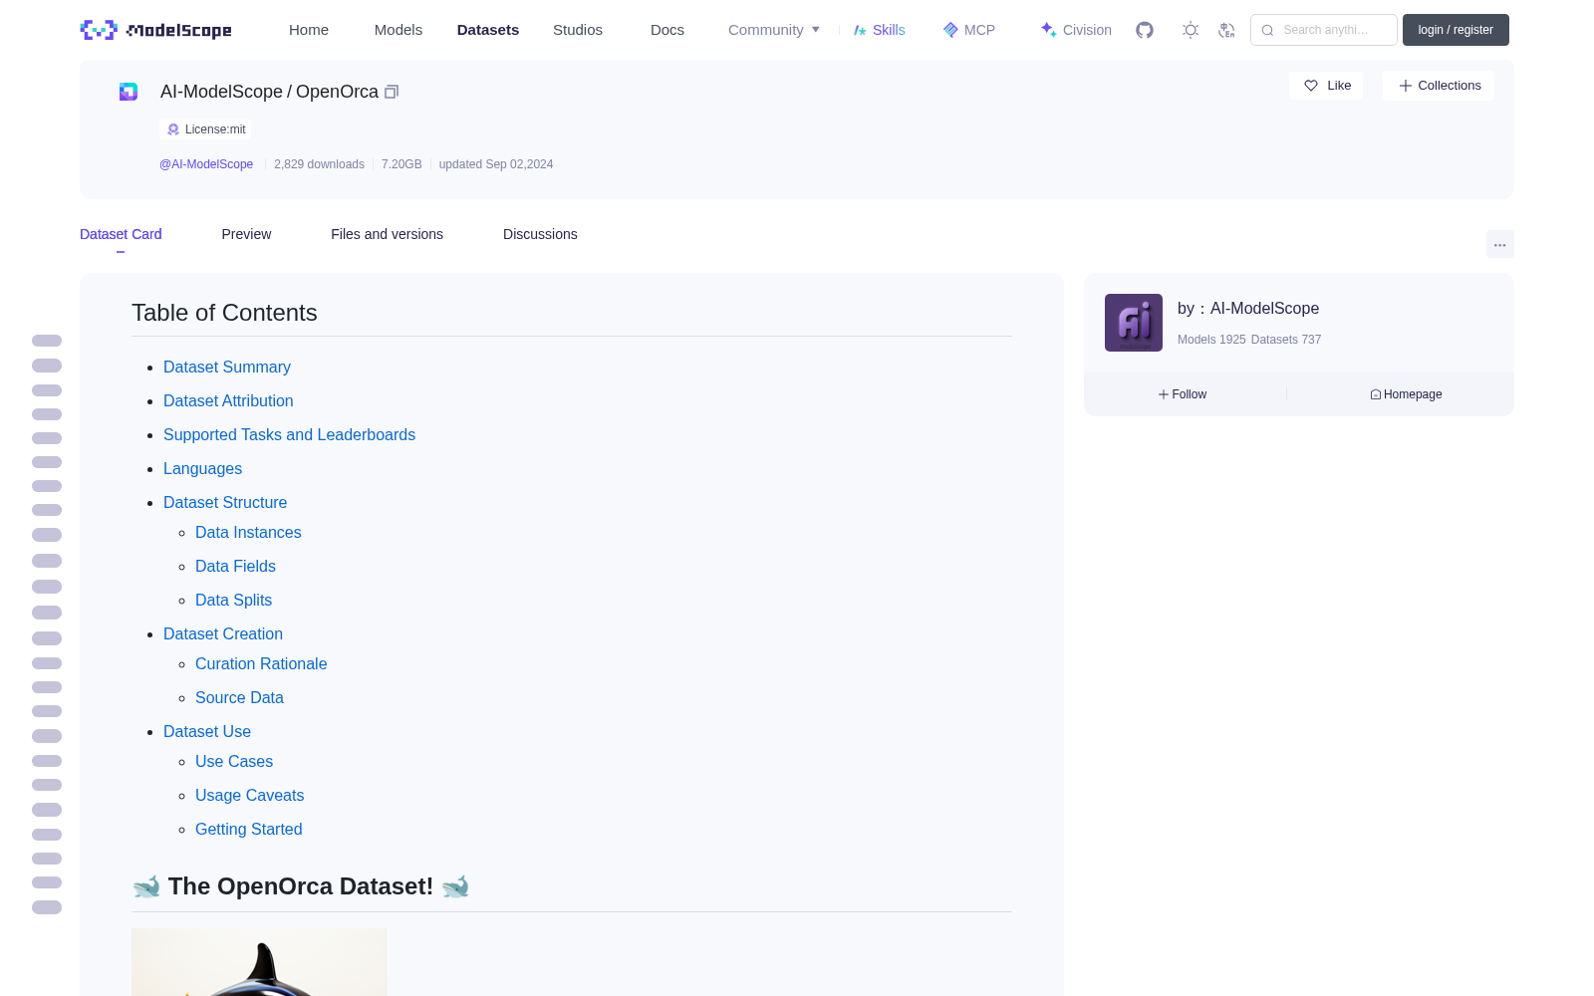1594x996 pixels.
Task: Click the 'Models 1925' count text
Action: pyautogui.click(x=1211, y=340)
